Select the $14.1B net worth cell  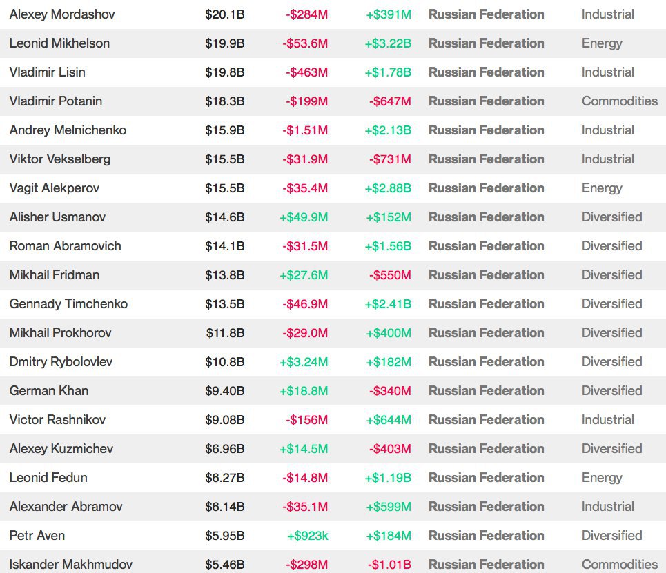tap(225, 245)
